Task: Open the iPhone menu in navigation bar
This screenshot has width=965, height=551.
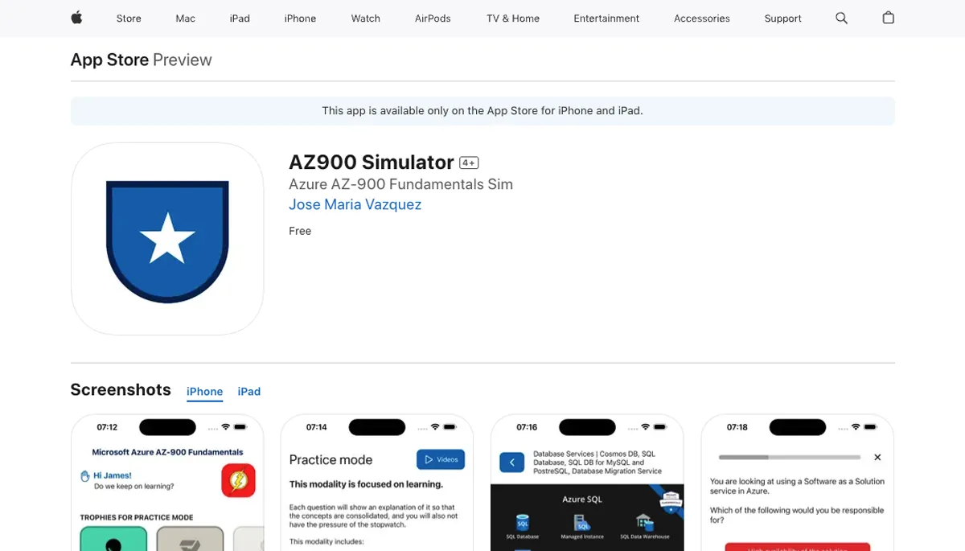Action: pyautogui.click(x=300, y=19)
